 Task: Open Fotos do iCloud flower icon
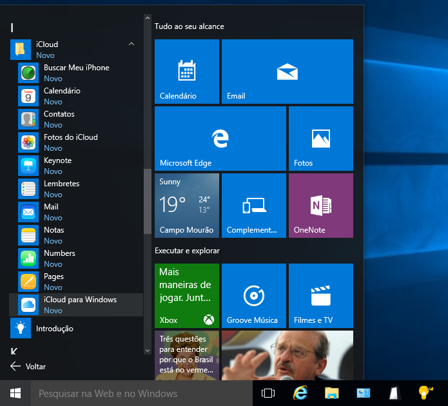pyautogui.click(x=28, y=142)
